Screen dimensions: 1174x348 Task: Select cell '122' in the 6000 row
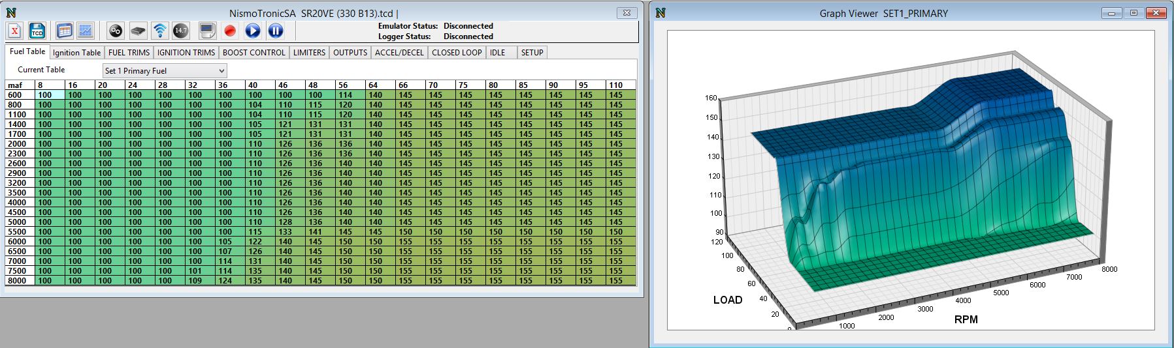pos(260,241)
